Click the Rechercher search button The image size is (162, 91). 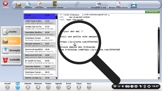(x=152, y=12)
